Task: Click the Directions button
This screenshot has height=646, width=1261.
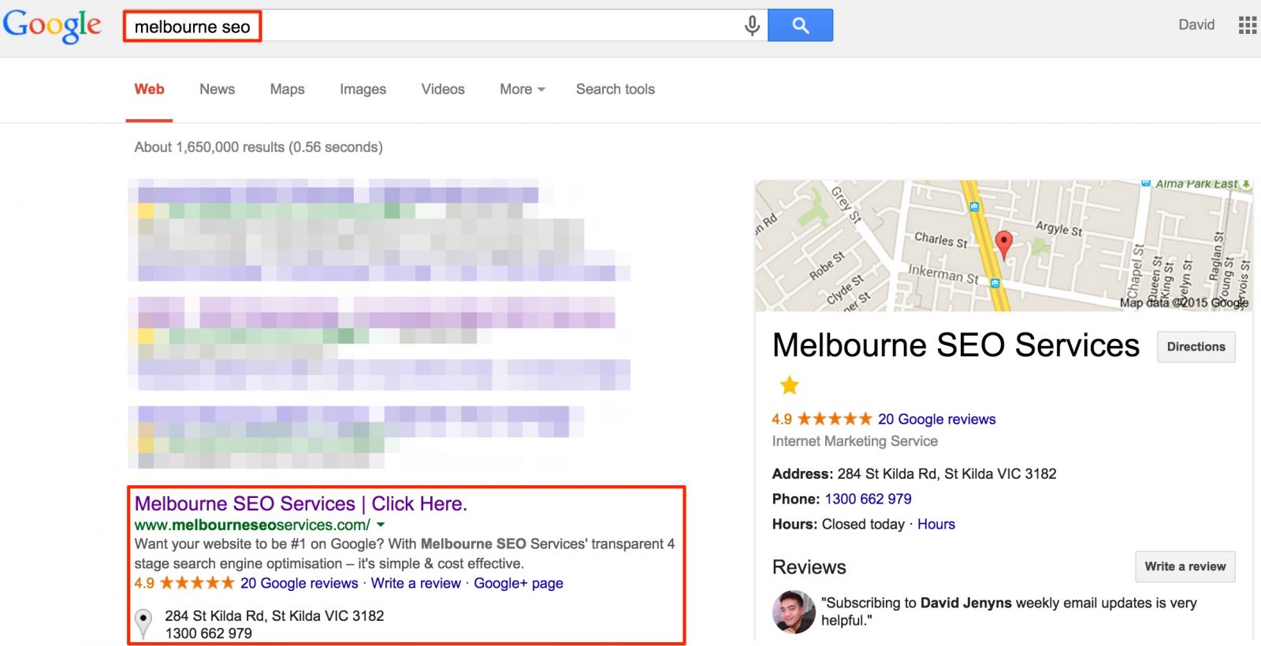Action: (x=1196, y=347)
